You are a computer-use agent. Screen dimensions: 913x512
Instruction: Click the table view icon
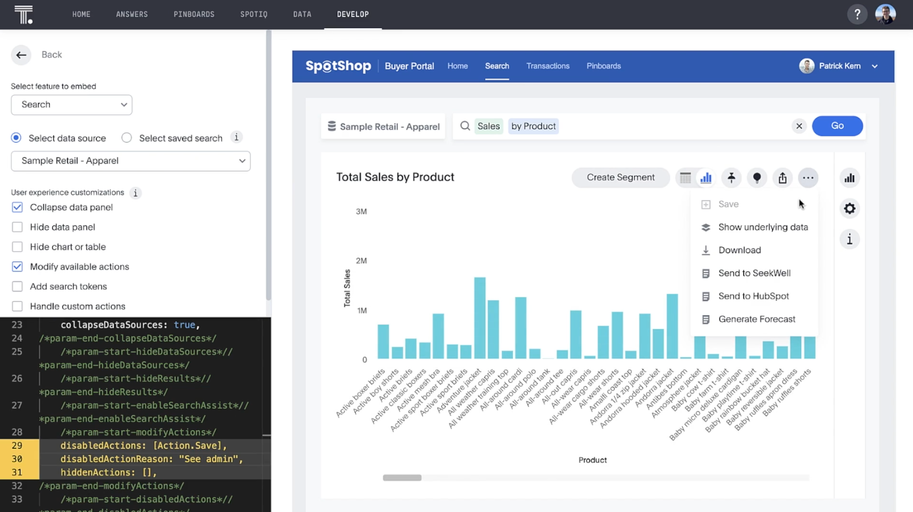685,177
